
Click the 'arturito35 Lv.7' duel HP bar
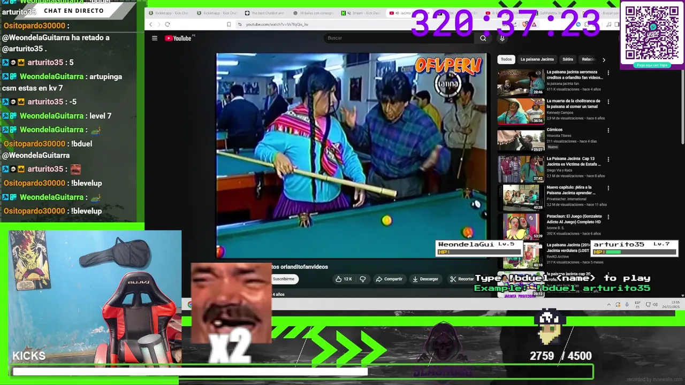click(634, 248)
